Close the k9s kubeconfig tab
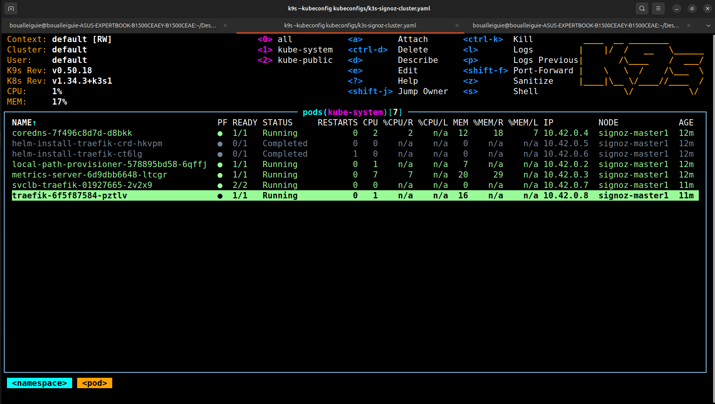This screenshot has height=404, width=715. tap(457, 25)
